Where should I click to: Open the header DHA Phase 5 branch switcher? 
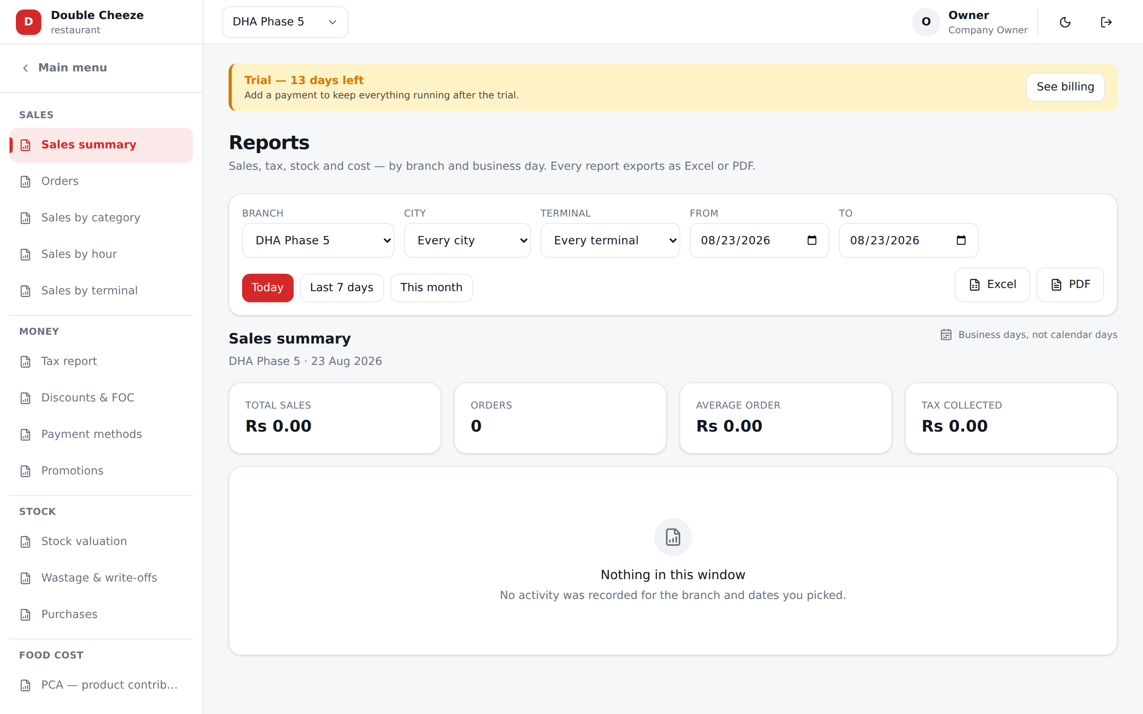(285, 22)
